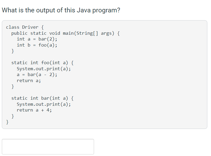Click the 'class Driver {' code line
Image resolution: width=211 pixels, height=156 pixels.
tap(25, 27)
